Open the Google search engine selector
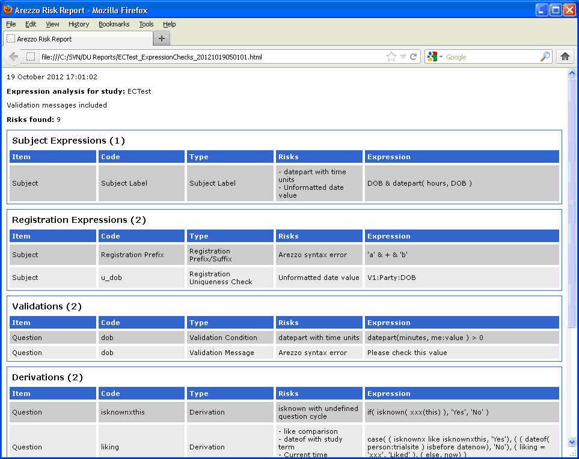This screenshot has height=459, width=579. click(435, 57)
